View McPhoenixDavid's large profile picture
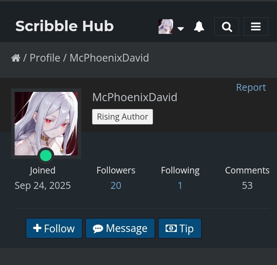Screen dimensions: 277x265 pyautogui.click(x=46, y=123)
